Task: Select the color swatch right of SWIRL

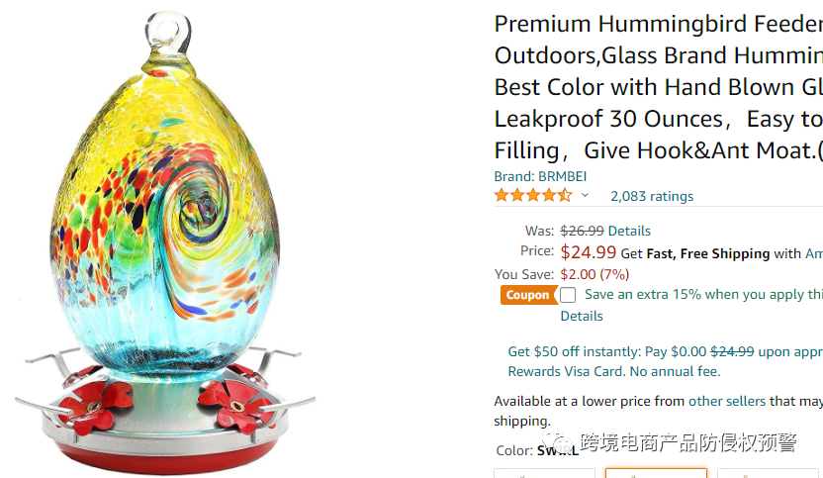Action: [x=768, y=473]
